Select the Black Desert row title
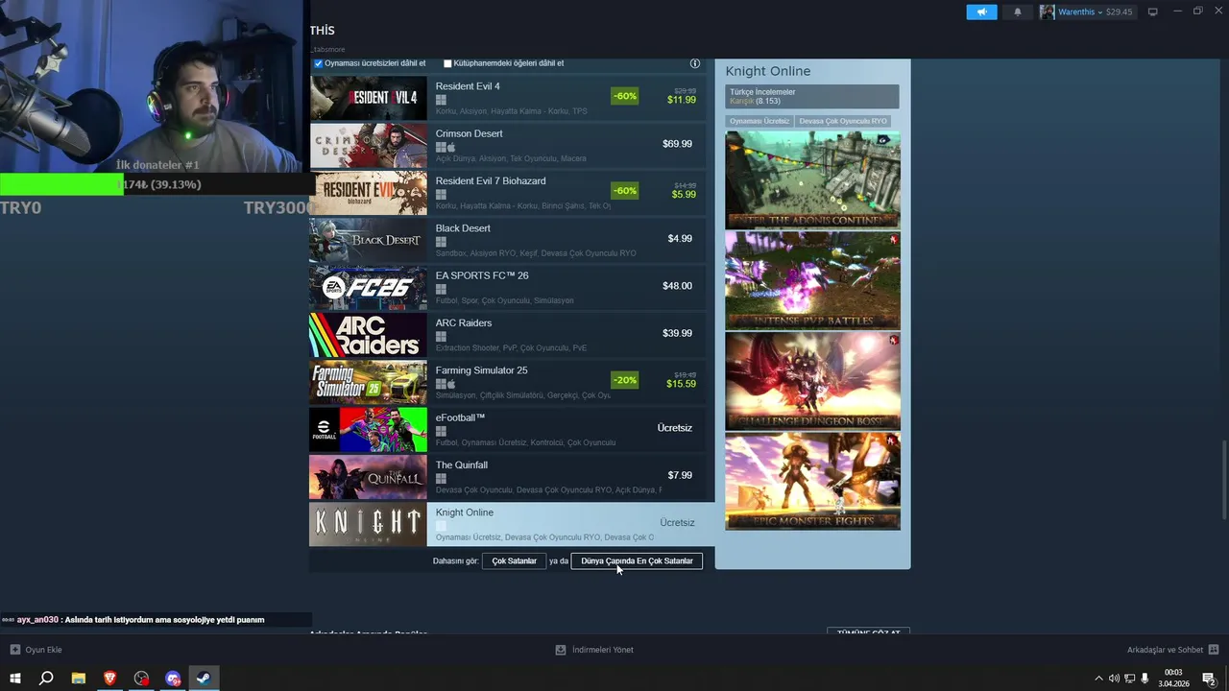The image size is (1229, 691). click(463, 228)
